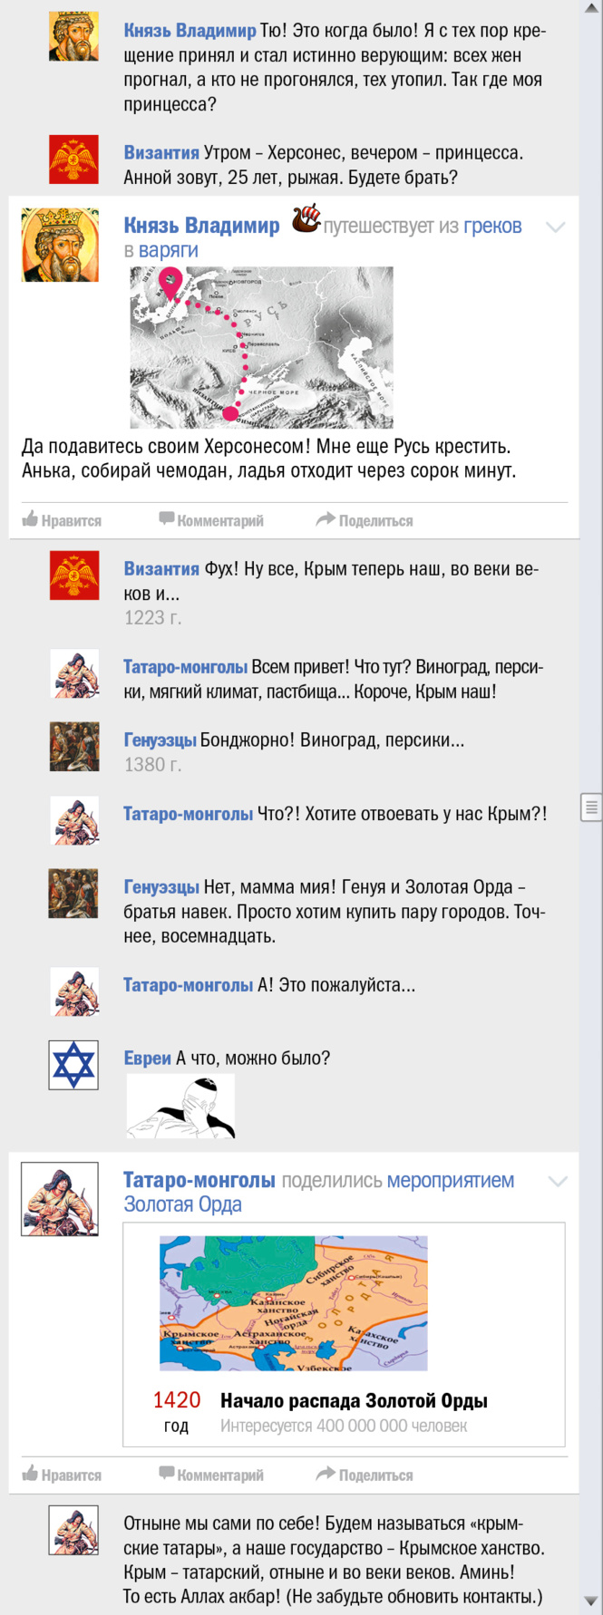This screenshot has height=1615, width=603.
Task: Click the Prince Vladimir post avatar
Action: [x=60, y=246]
